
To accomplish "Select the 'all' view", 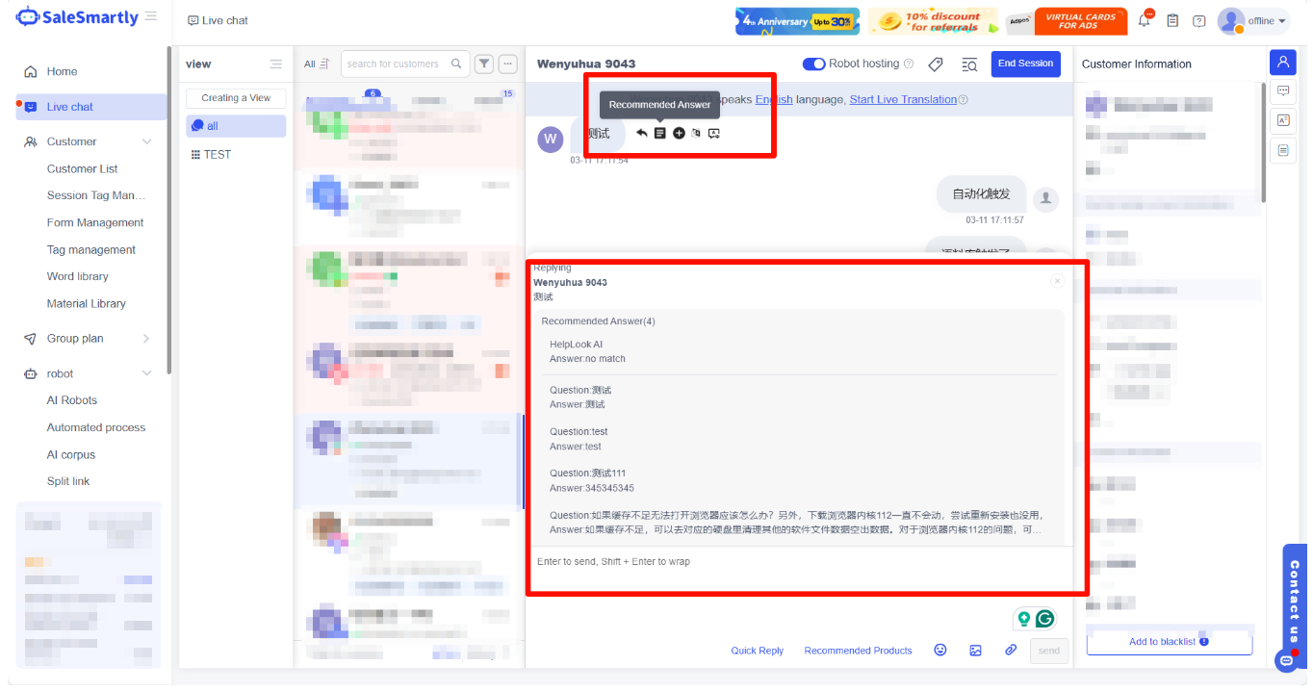I will [236, 126].
